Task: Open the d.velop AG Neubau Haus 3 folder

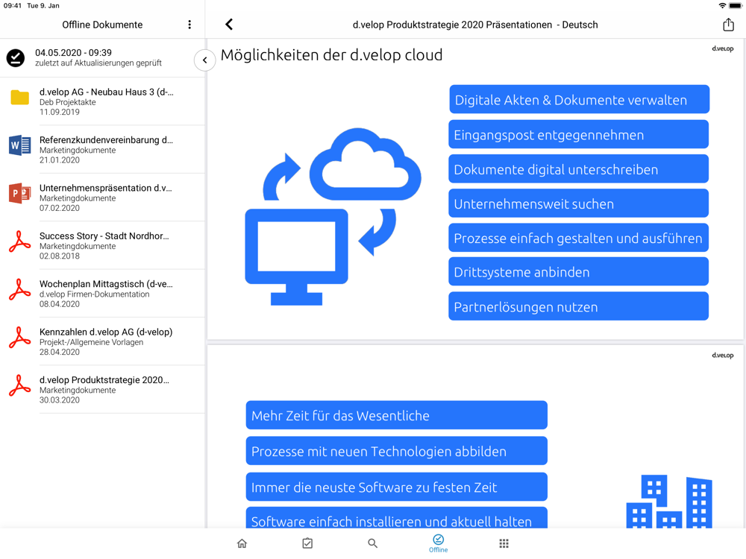Action: [102, 101]
